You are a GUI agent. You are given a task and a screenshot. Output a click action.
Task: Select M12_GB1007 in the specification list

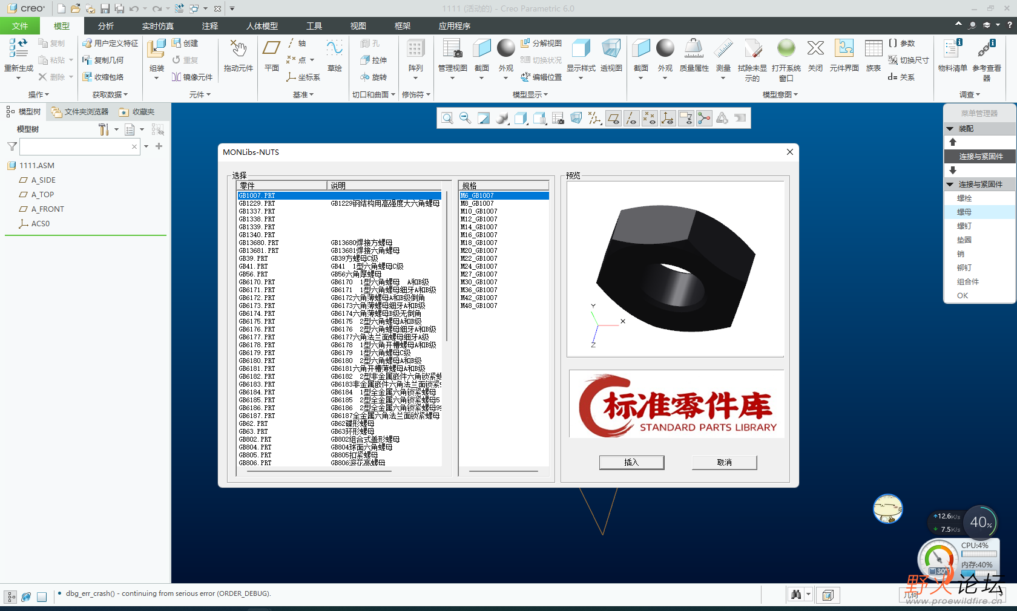[x=504, y=219]
